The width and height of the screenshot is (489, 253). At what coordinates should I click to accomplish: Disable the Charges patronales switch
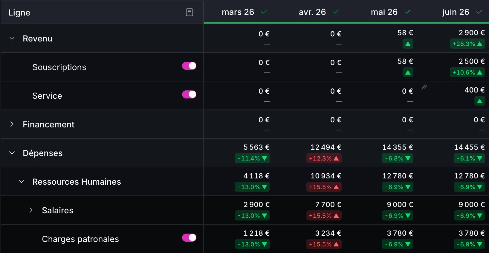tap(189, 237)
